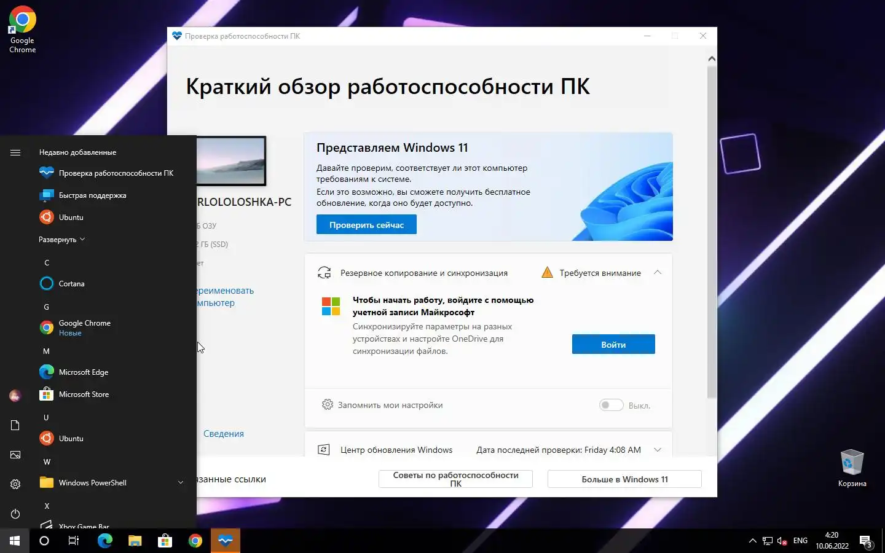Image resolution: width=885 pixels, height=553 pixels.
Task: Expand Центр обновления Windows section
Action: (658, 450)
